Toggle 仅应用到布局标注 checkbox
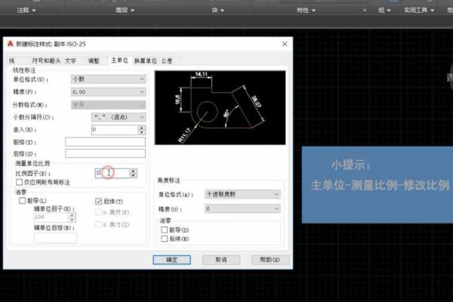 pos(19,182)
